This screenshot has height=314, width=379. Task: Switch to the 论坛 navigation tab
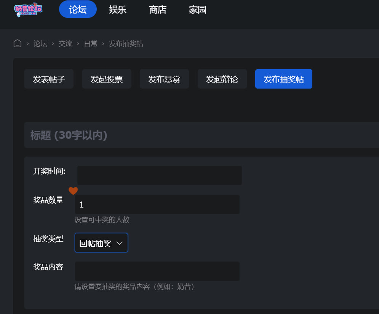click(78, 10)
